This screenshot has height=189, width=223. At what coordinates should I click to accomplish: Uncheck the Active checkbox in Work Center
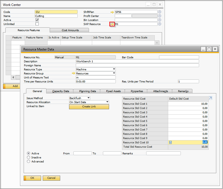point(37,20)
